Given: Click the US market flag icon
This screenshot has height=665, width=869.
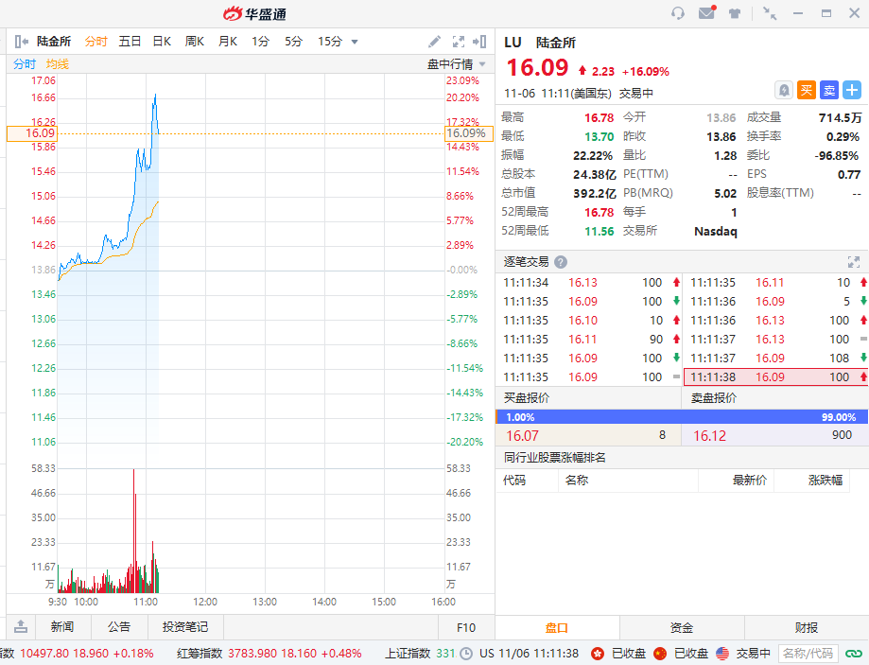Looking at the screenshot, I should [722, 654].
